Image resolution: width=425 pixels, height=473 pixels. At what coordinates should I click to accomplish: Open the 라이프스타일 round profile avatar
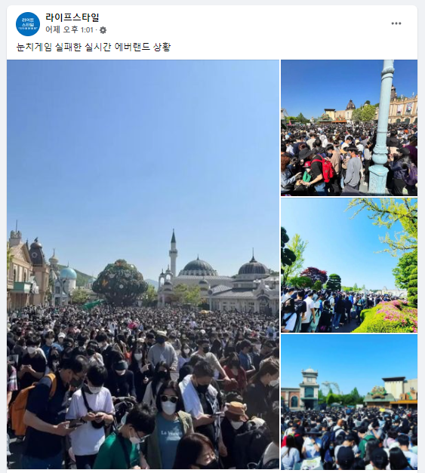coord(28,24)
